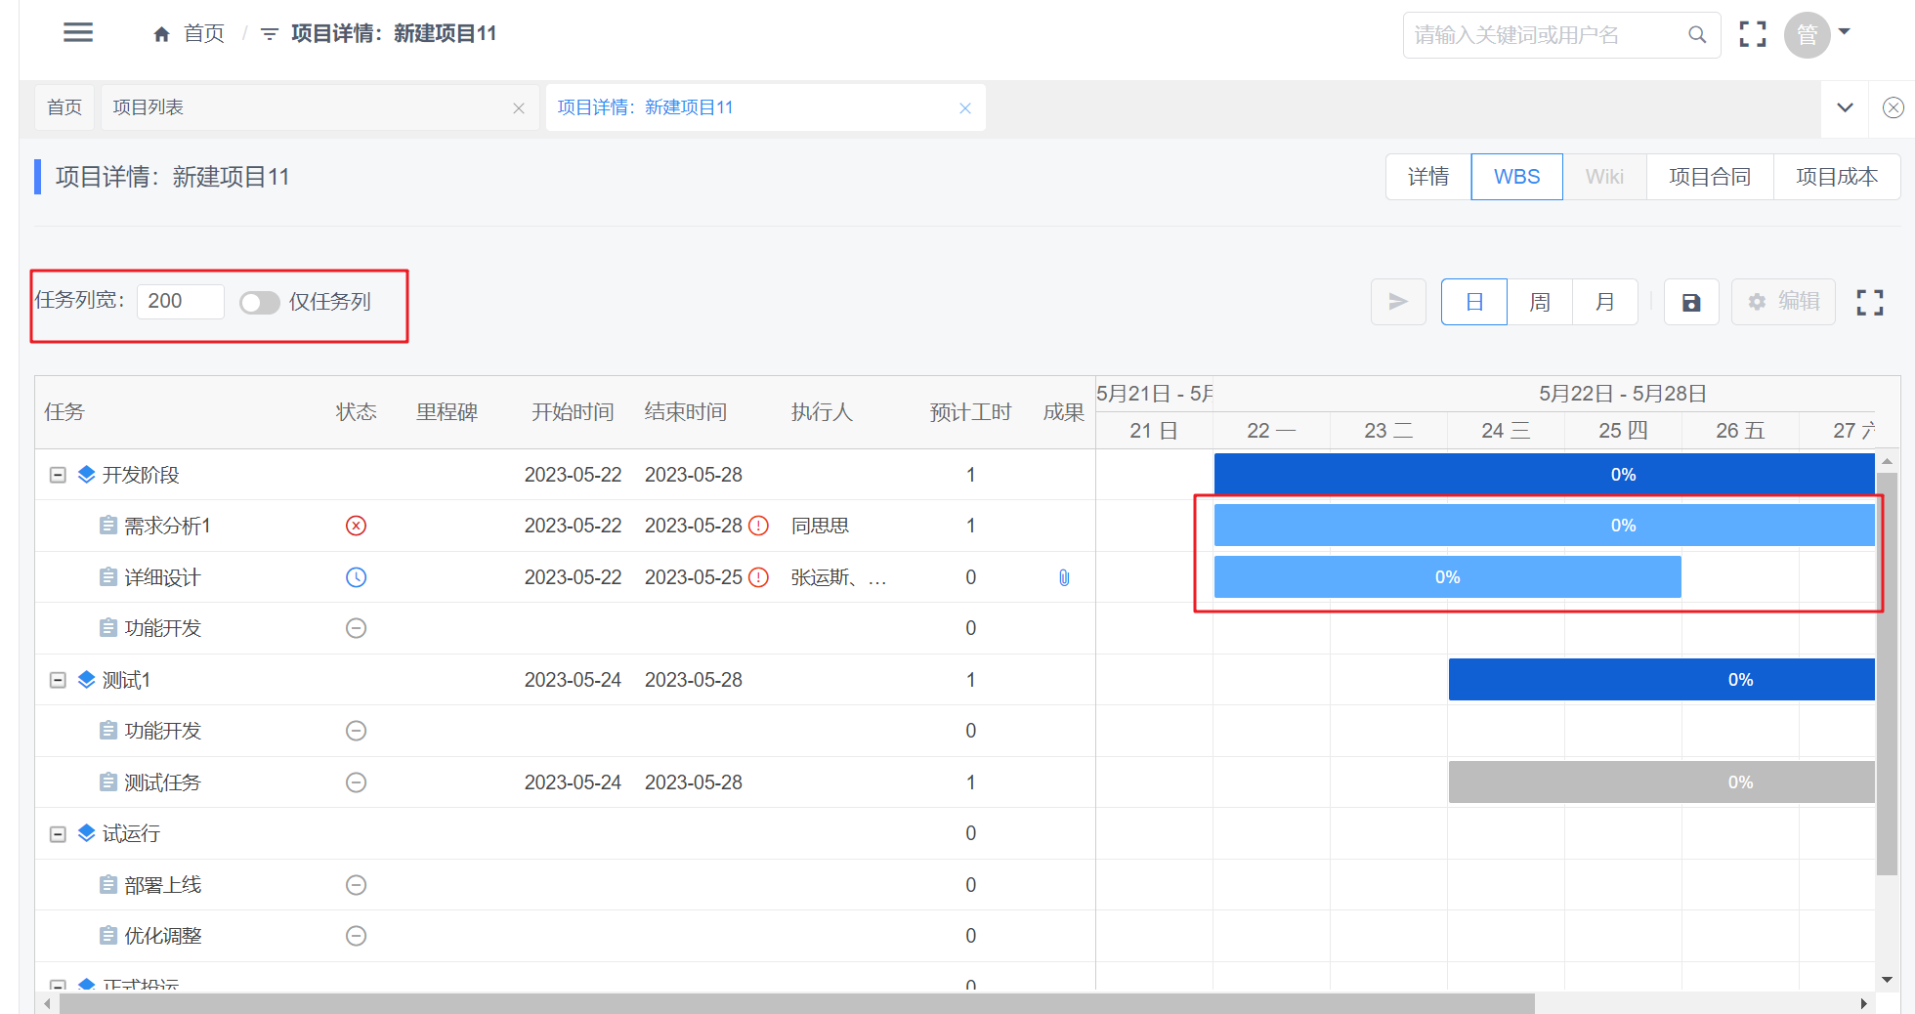The image size is (1915, 1014).
Task: Click the 需求分析1 progress bar
Action: point(1544,526)
